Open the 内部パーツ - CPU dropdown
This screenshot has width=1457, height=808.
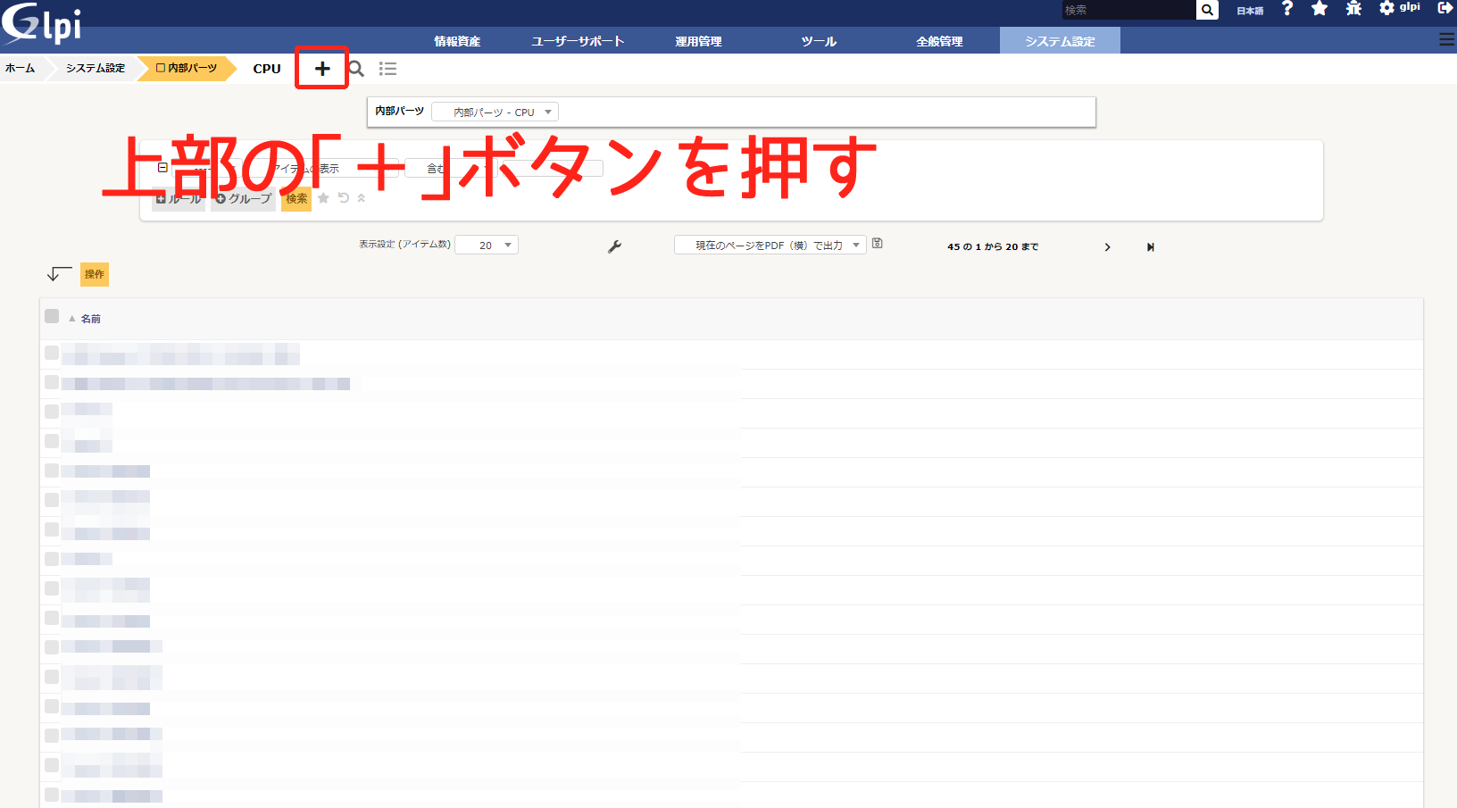(x=495, y=112)
